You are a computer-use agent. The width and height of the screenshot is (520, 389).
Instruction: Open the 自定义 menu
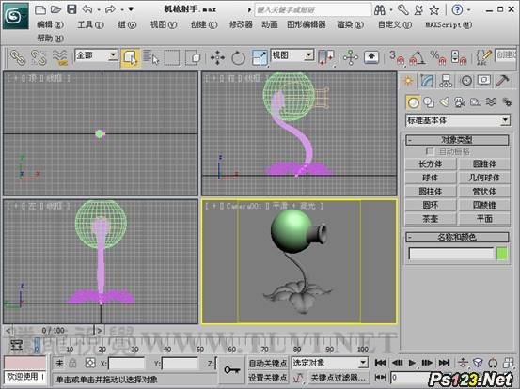pos(395,24)
